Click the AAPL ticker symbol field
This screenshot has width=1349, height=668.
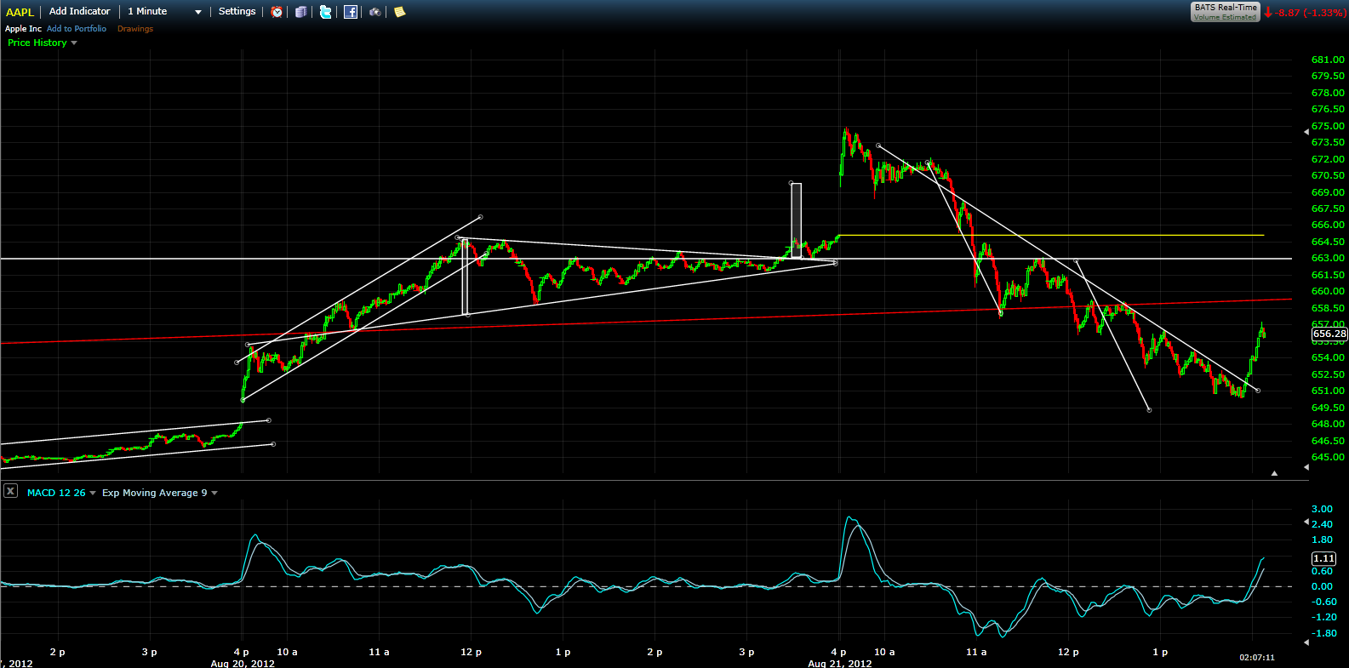click(x=20, y=12)
